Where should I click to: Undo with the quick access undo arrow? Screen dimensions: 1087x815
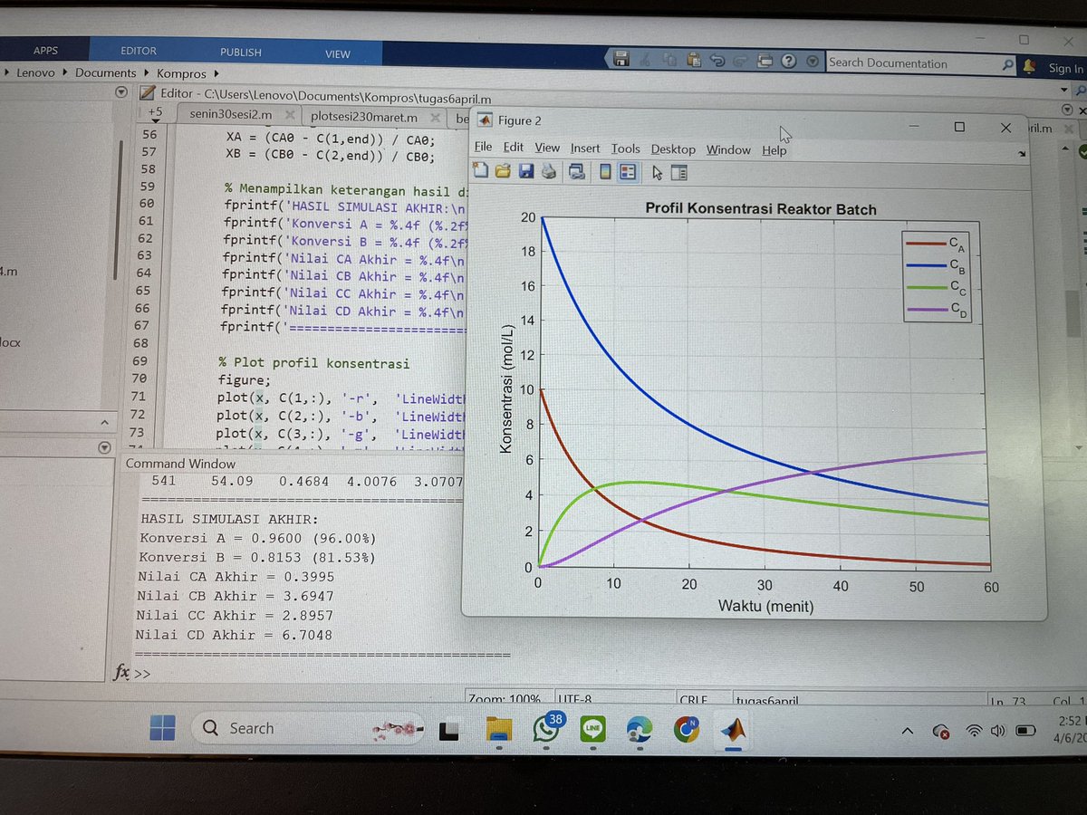pyautogui.click(x=717, y=61)
